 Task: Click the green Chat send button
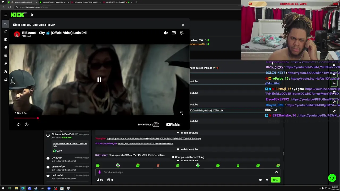pyautogui.click(x=276, y=180)
